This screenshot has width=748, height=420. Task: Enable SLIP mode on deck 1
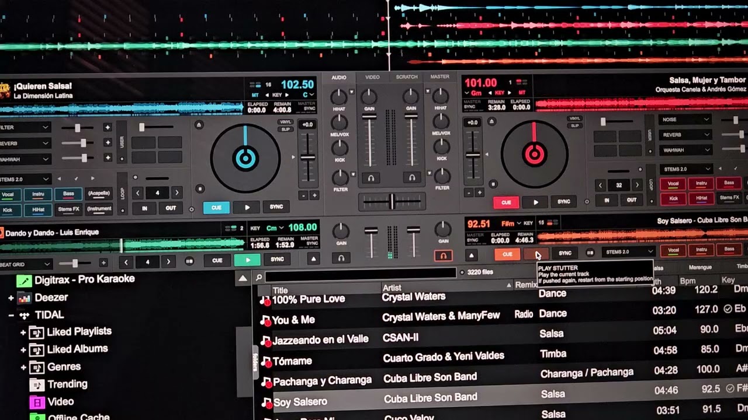(x=286, y=128)
